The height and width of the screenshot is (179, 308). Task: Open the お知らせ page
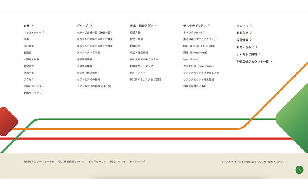tap(242, 33)
